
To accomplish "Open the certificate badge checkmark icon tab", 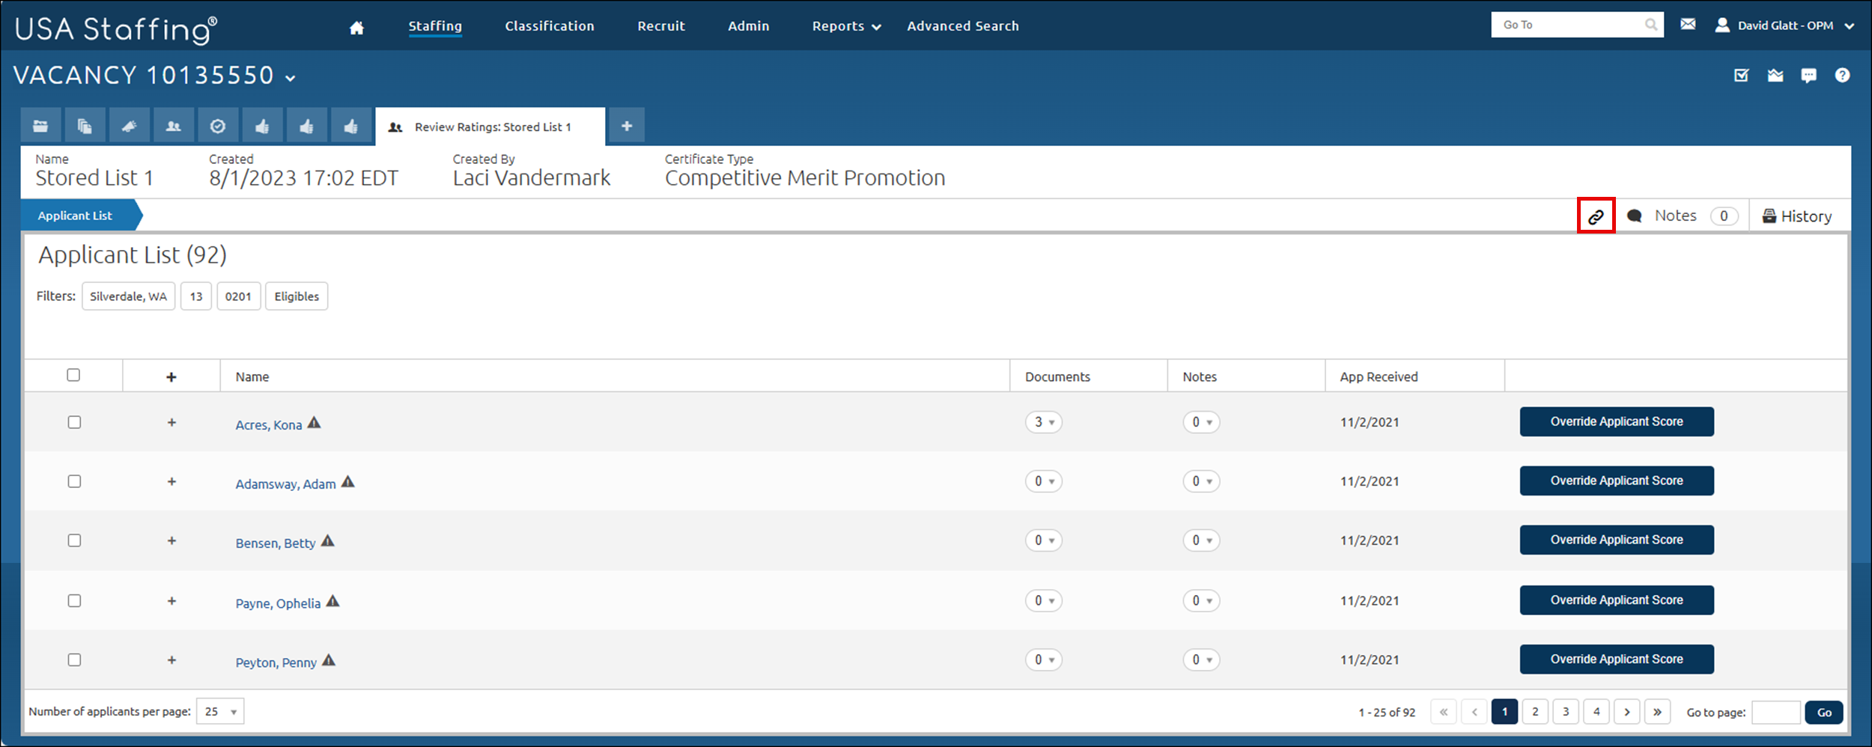I will pyautogui.click(x=218, y=126).
